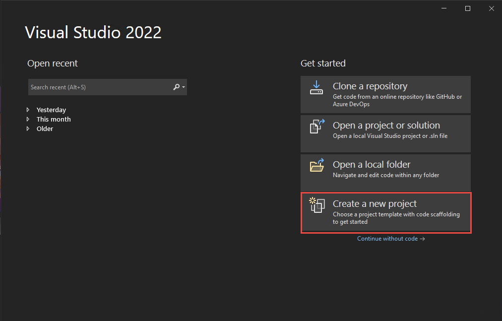Screen dimensions: 502x321
Task: Expand the This month group triangle
Action: click(x=28, y=120)
